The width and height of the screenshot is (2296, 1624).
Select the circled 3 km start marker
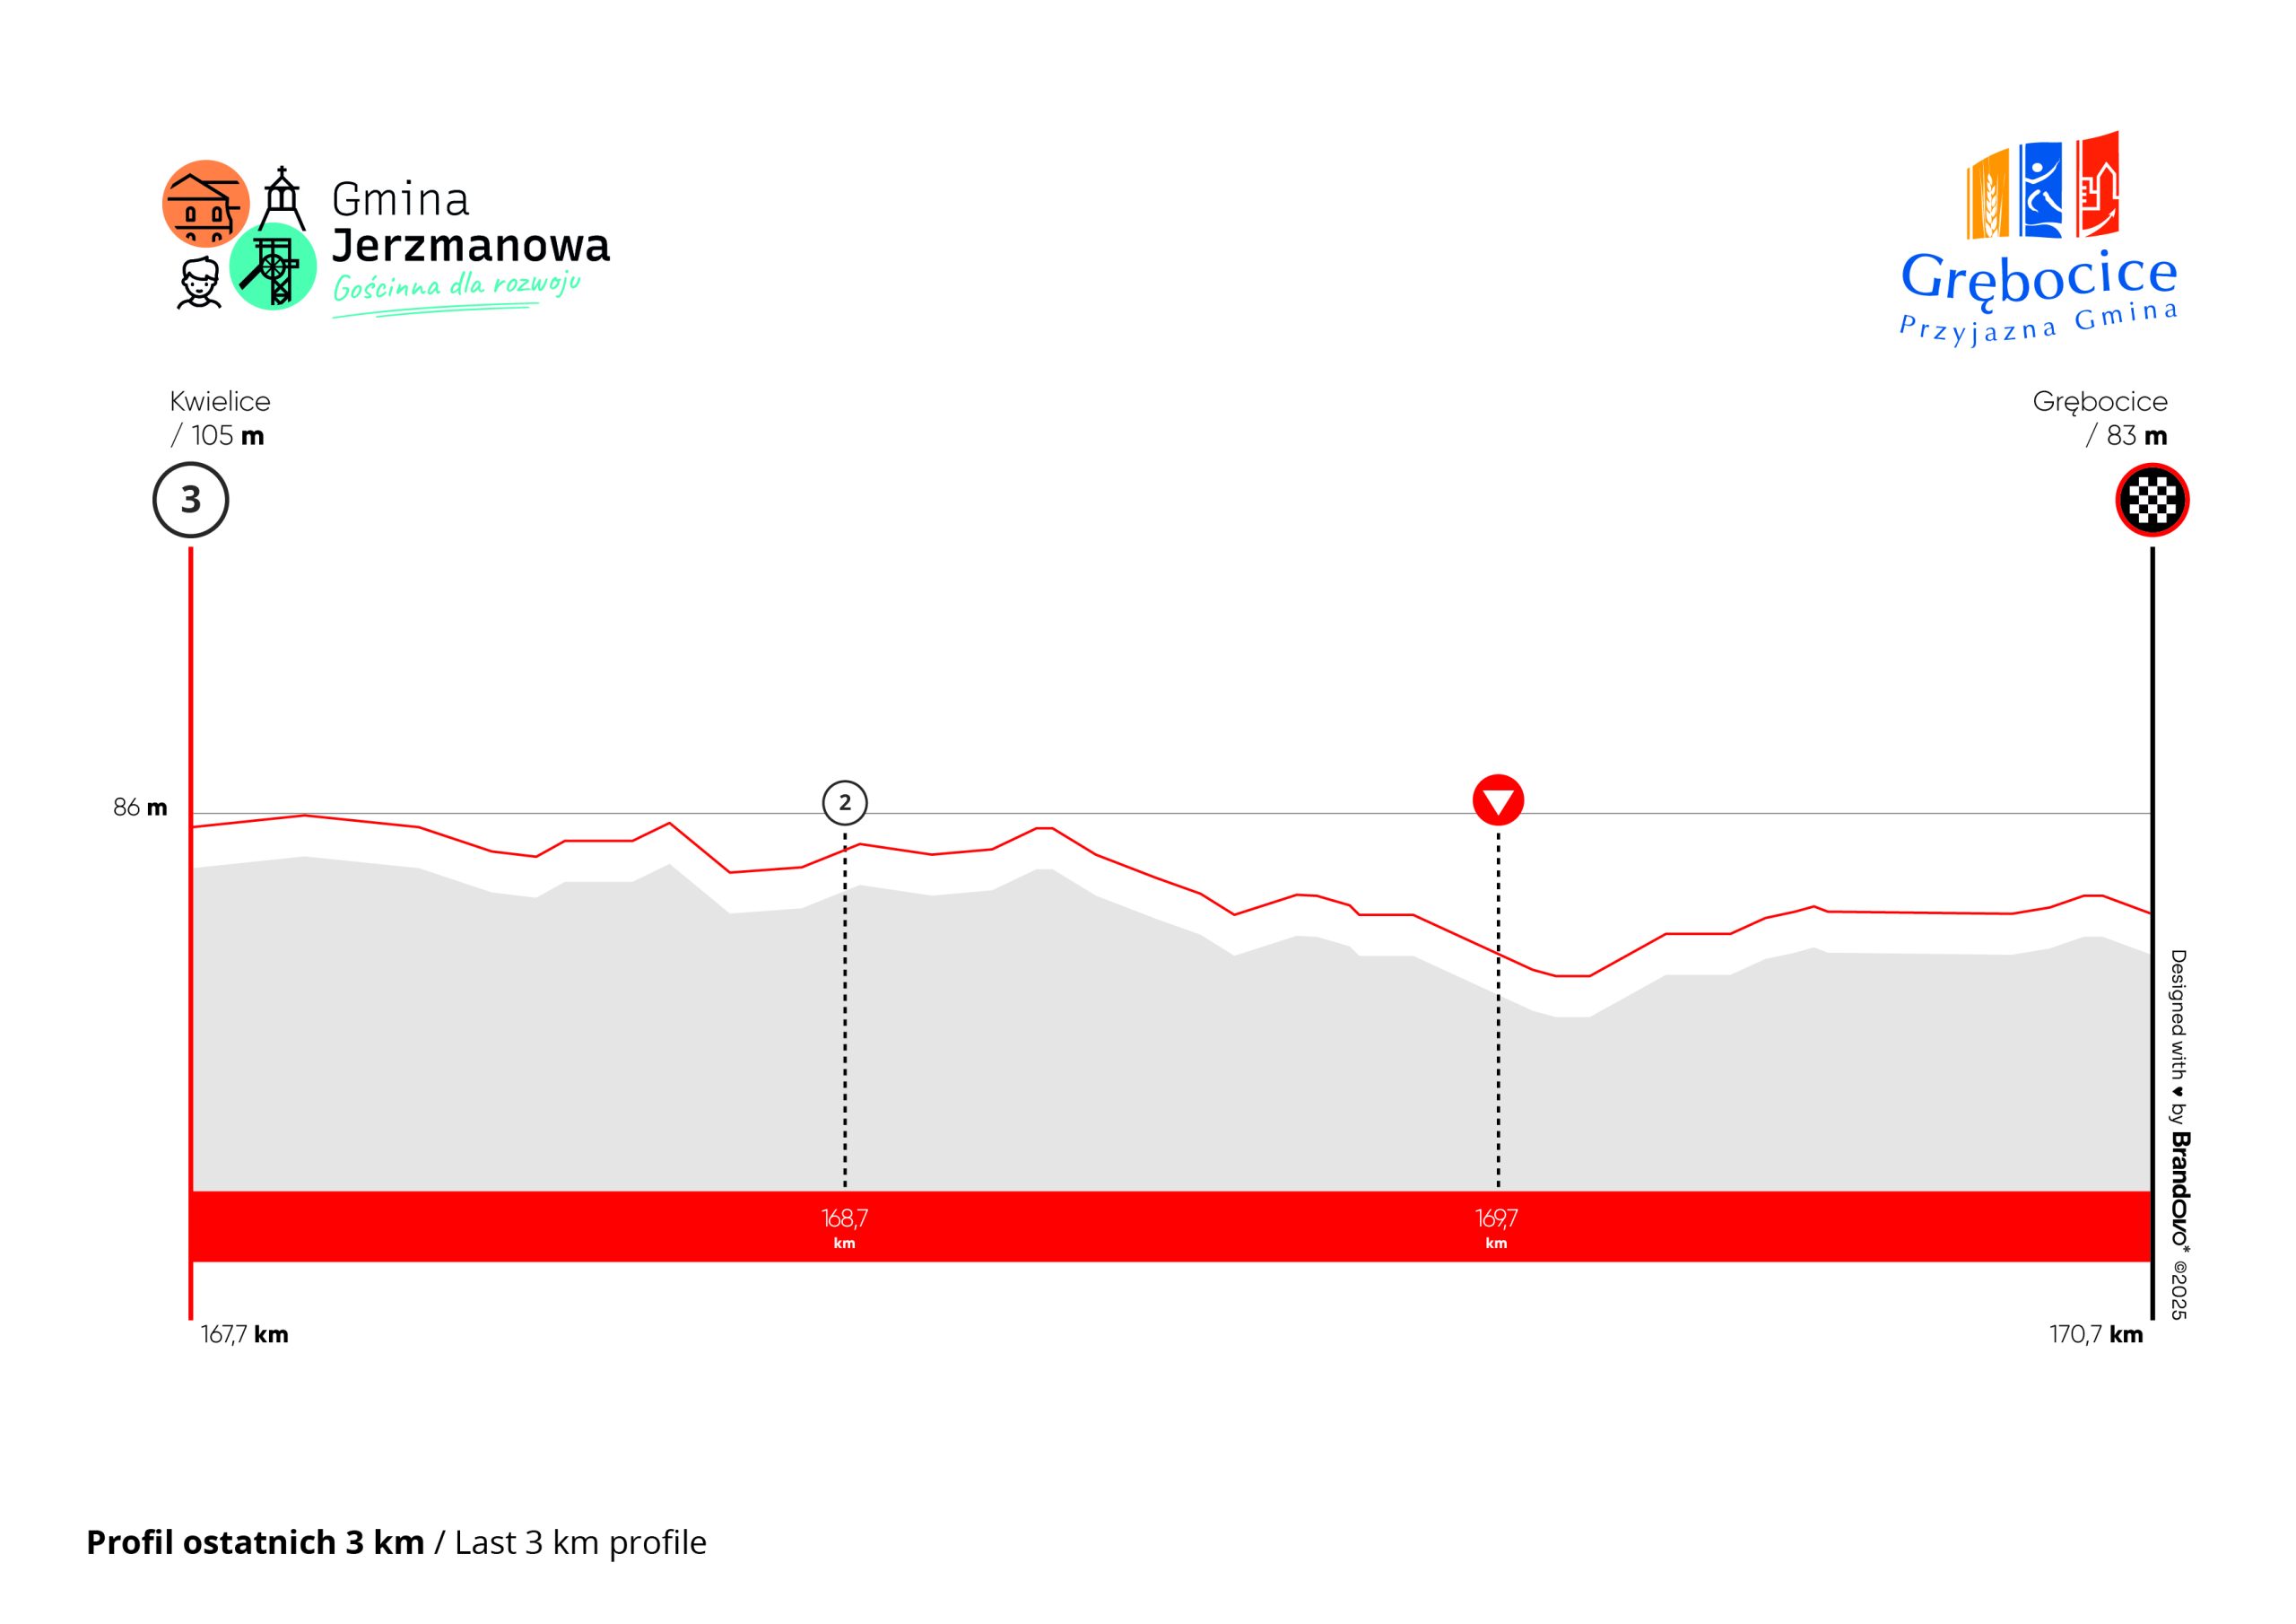(191, 499)
